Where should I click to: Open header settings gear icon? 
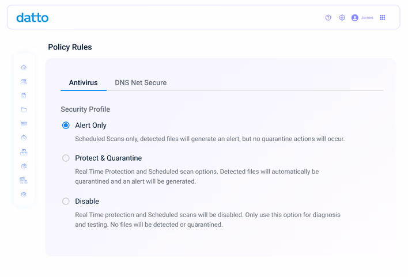coord(342,18)
